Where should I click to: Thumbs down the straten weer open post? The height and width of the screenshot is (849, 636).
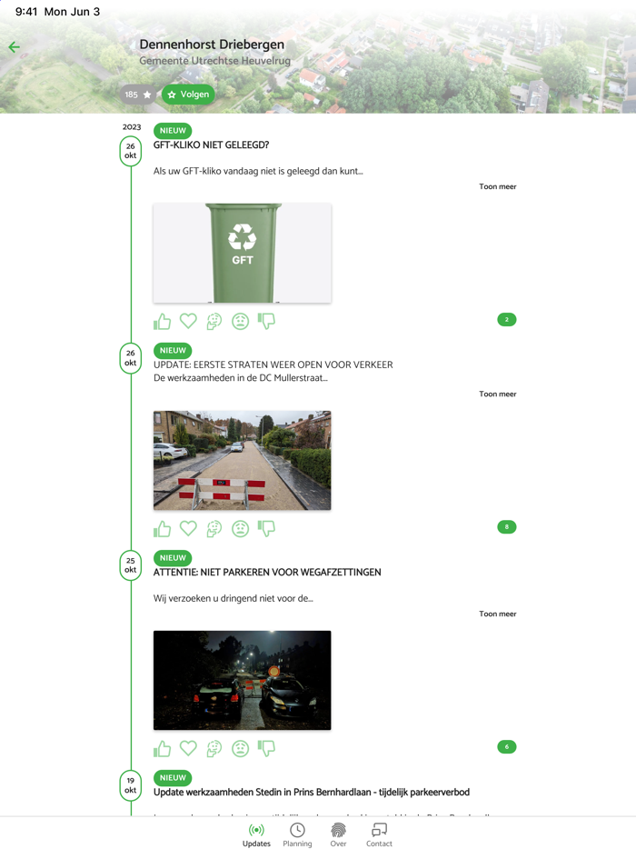(266, 528)
